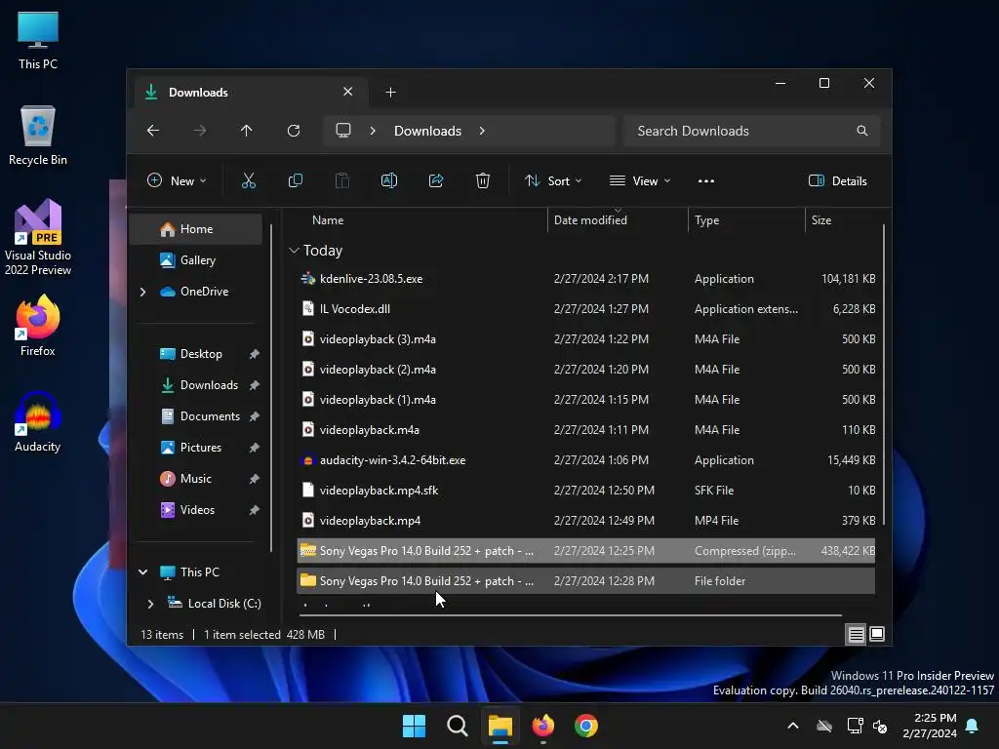Open This PC desktop icon
The width and height of the screenshot is (999, 749).
(38, 40)
